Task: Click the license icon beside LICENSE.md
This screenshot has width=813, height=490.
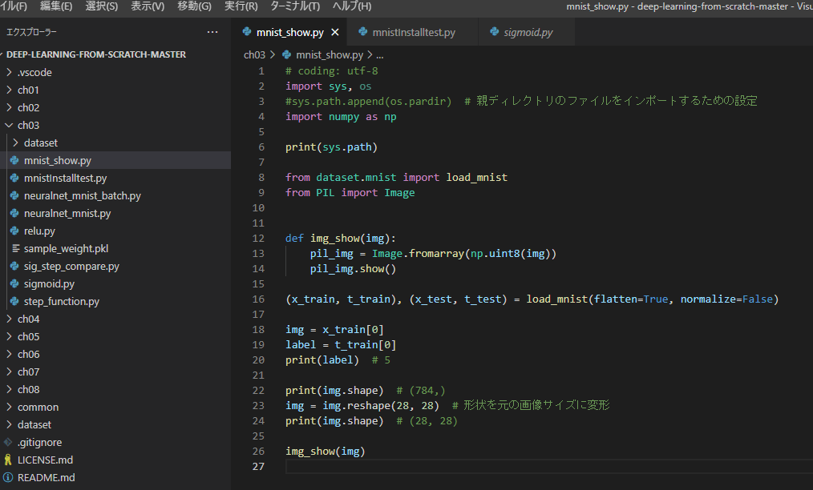Action: click(8, 460)
